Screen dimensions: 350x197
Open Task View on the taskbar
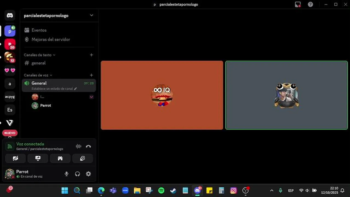click(x=89, y=190)
